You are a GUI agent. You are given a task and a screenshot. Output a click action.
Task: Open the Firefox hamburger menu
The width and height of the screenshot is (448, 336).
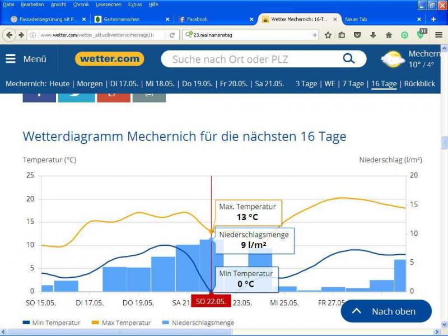coord(438,35)
